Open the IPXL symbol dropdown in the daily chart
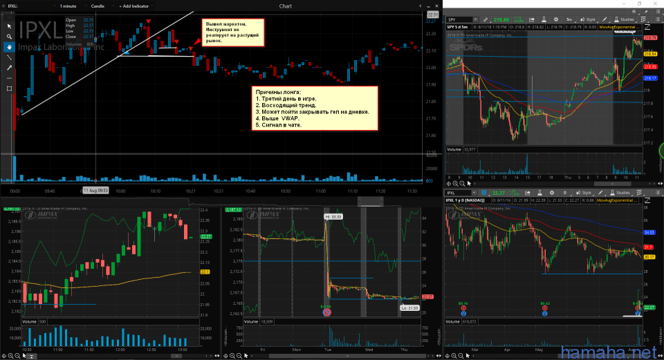The height and width of the screenshot is (360, 664). pyautogui.click(x=474, y=193)
